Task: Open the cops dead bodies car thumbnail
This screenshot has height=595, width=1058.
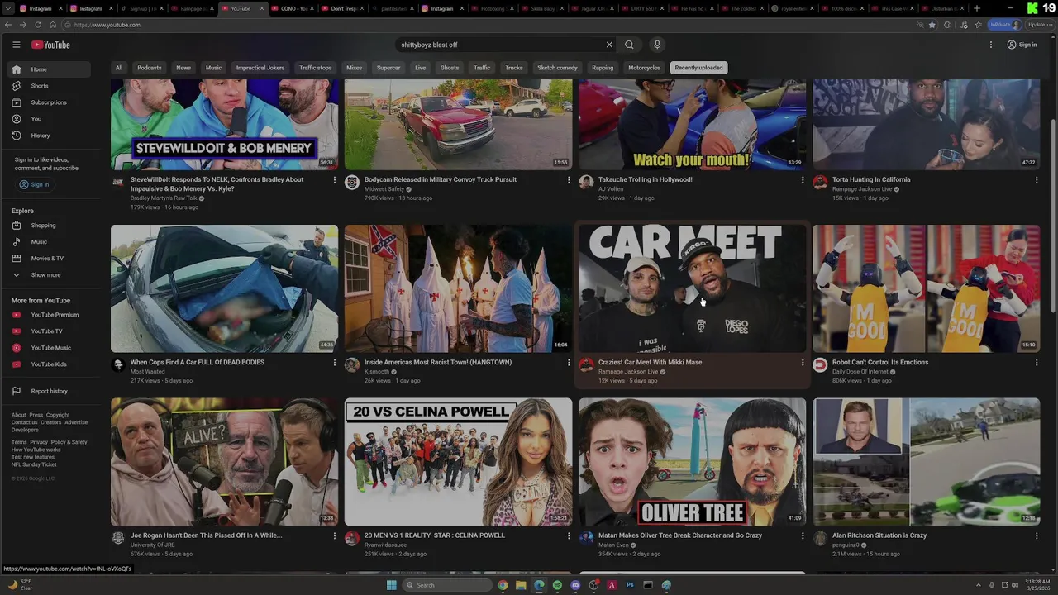Action: coord(224,288)
